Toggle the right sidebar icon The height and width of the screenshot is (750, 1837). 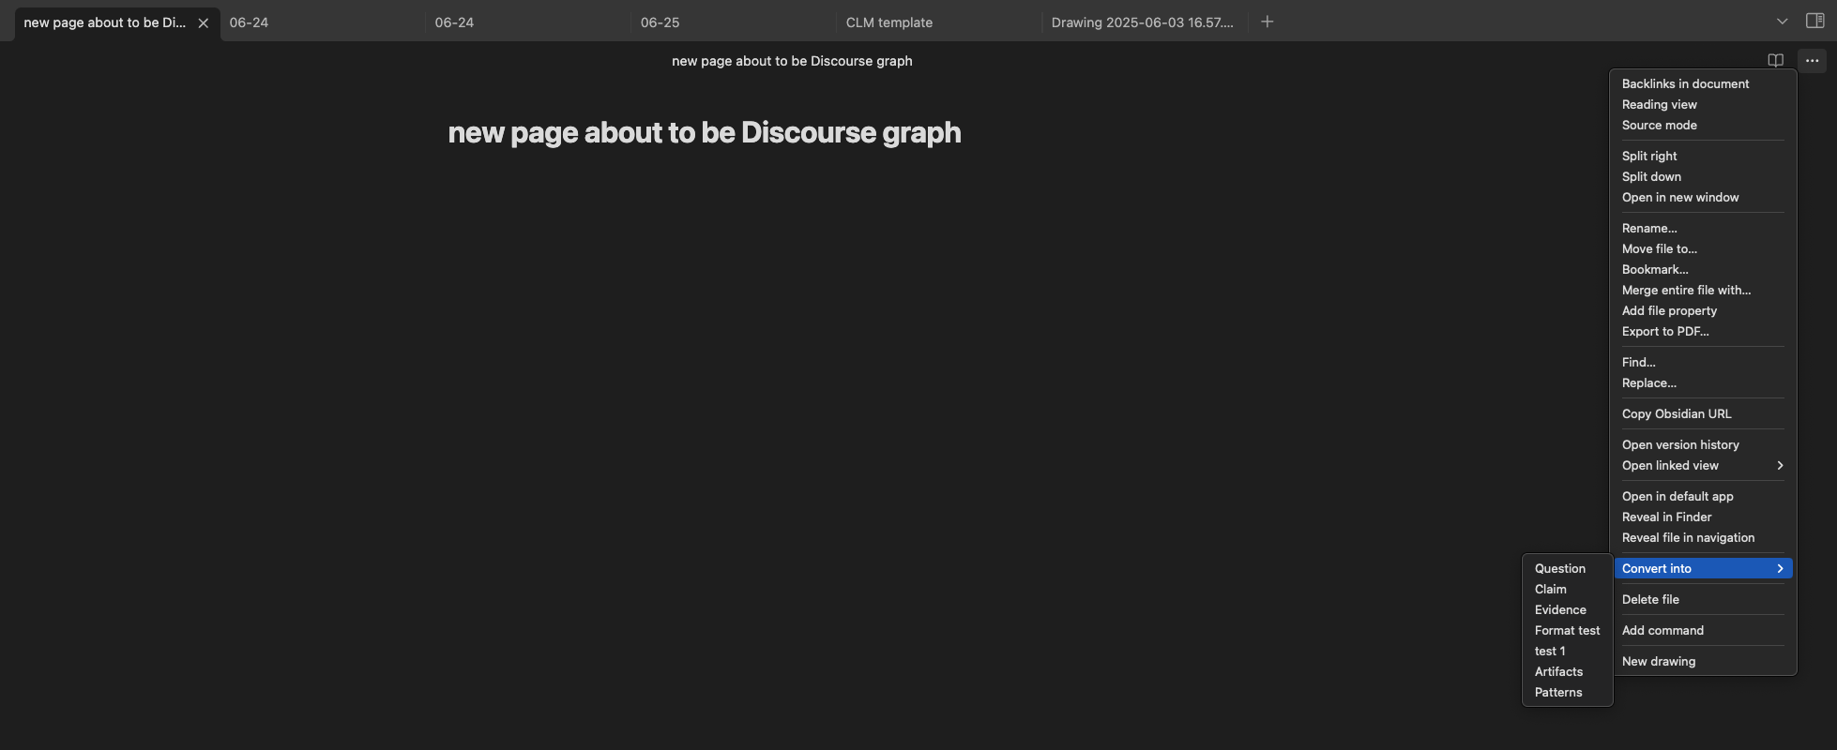1814,22
